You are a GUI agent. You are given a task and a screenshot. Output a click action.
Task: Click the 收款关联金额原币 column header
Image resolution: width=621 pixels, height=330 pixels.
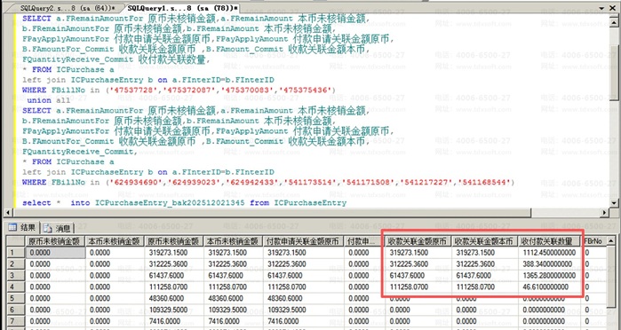click(418, 241)
